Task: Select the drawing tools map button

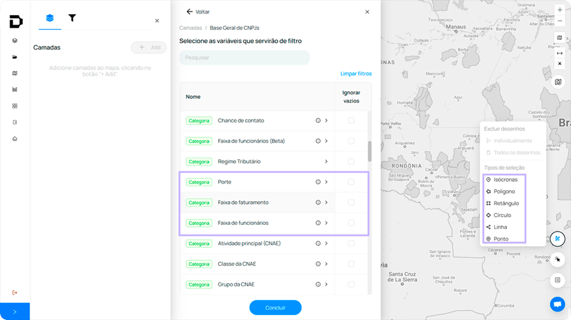Action: click(558, 239)
